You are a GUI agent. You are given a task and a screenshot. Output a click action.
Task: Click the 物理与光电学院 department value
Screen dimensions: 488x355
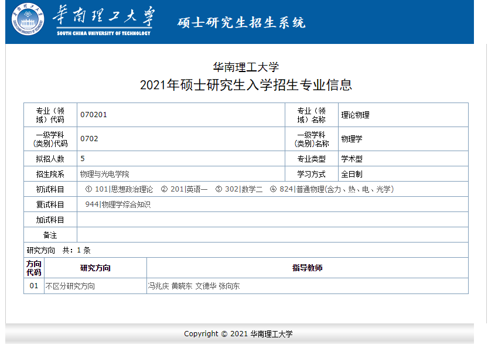coord(104,174)
